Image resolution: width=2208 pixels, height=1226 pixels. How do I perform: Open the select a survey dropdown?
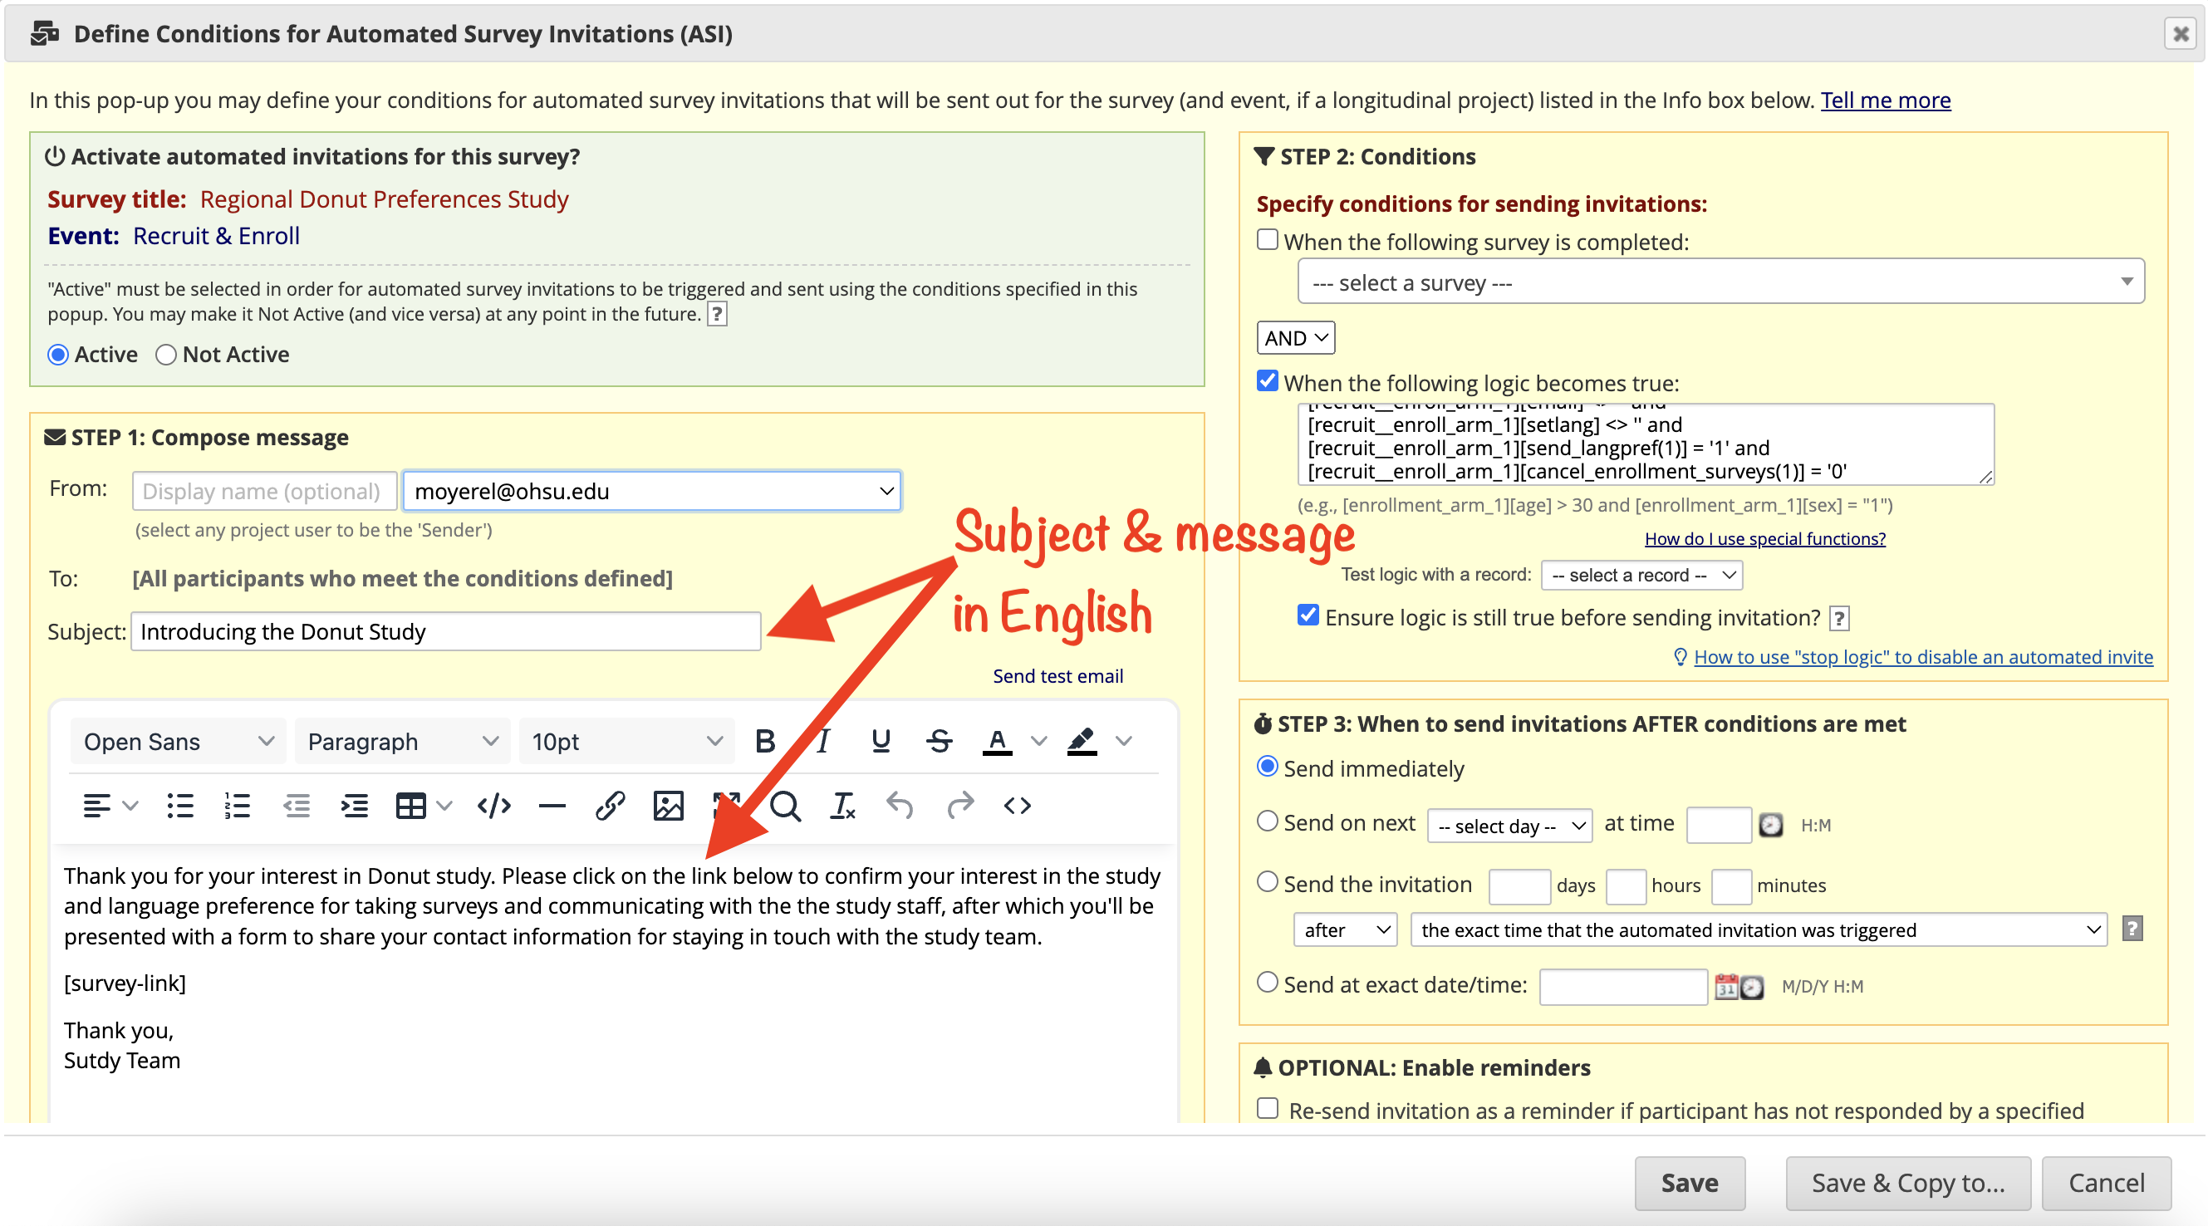pos(1720,282)
